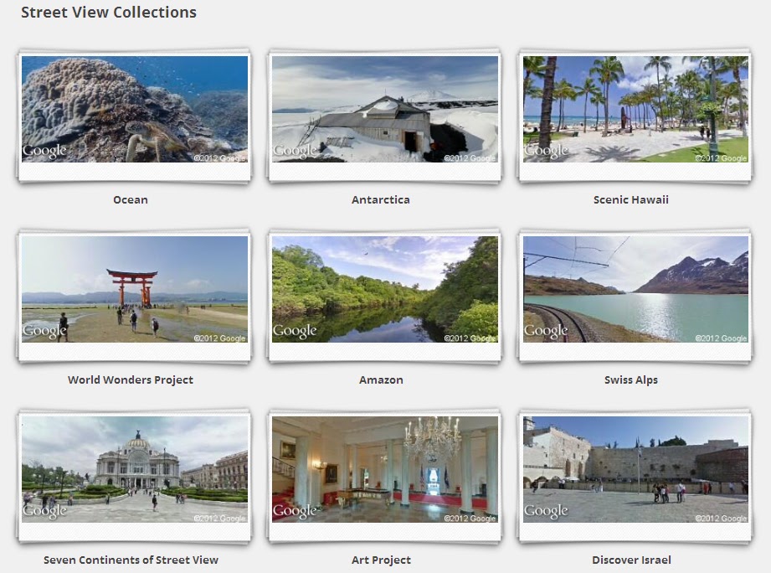771x573 pixels.
Task: Click the Street View Collections heading
Action: [109, 13]
